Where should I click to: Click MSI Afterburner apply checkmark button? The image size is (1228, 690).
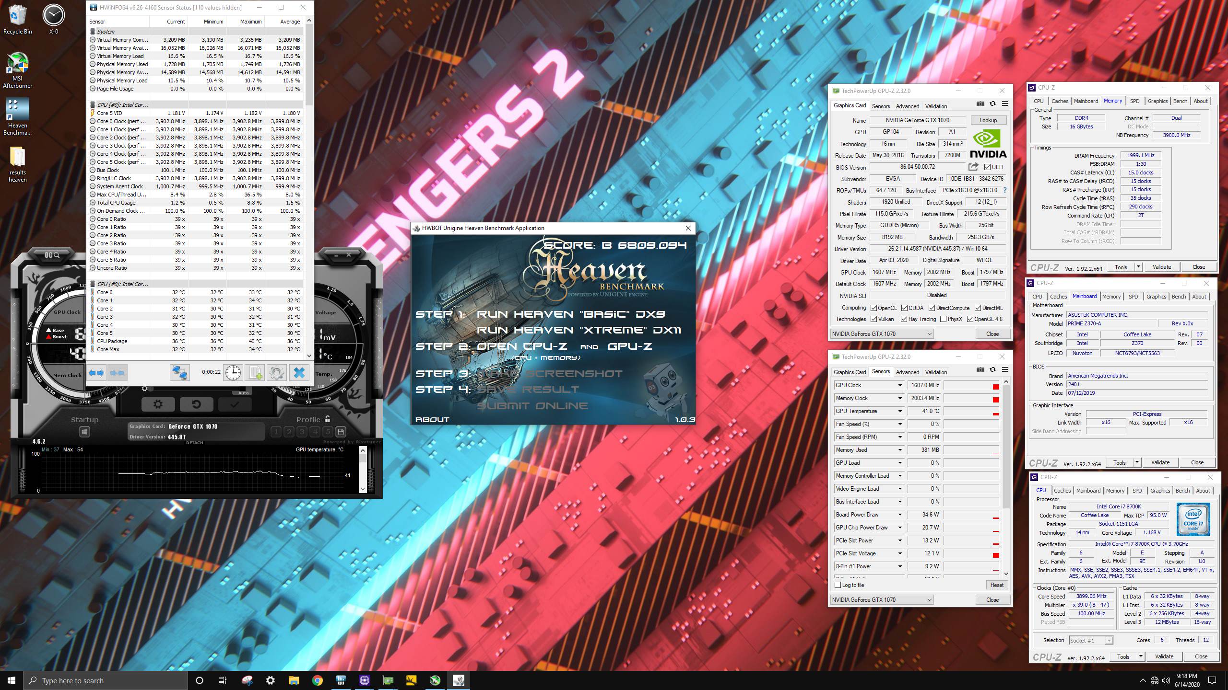click(x=235, y=404)
